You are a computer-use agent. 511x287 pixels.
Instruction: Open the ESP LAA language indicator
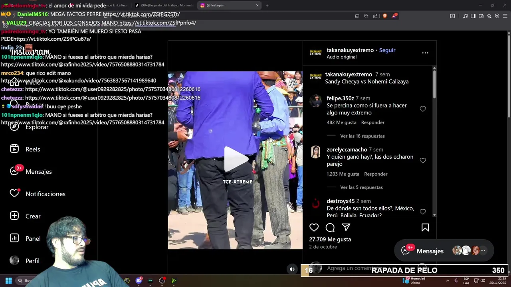click(x=466, y=281)
